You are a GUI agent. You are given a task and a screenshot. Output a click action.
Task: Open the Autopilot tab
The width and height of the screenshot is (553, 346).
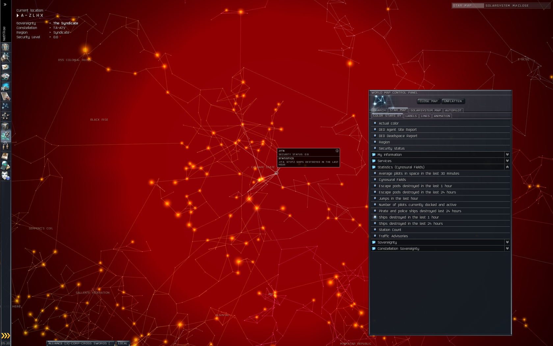453,110
